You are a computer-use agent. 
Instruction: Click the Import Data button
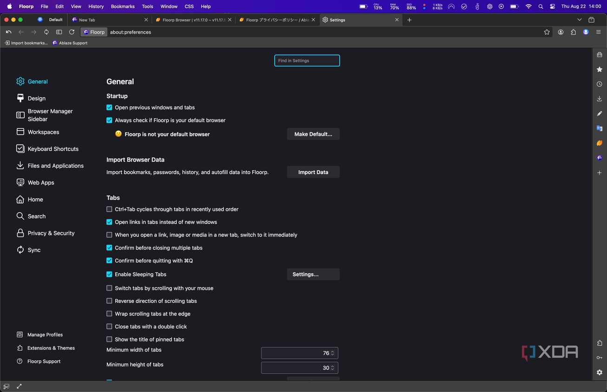tap(313, 172)
